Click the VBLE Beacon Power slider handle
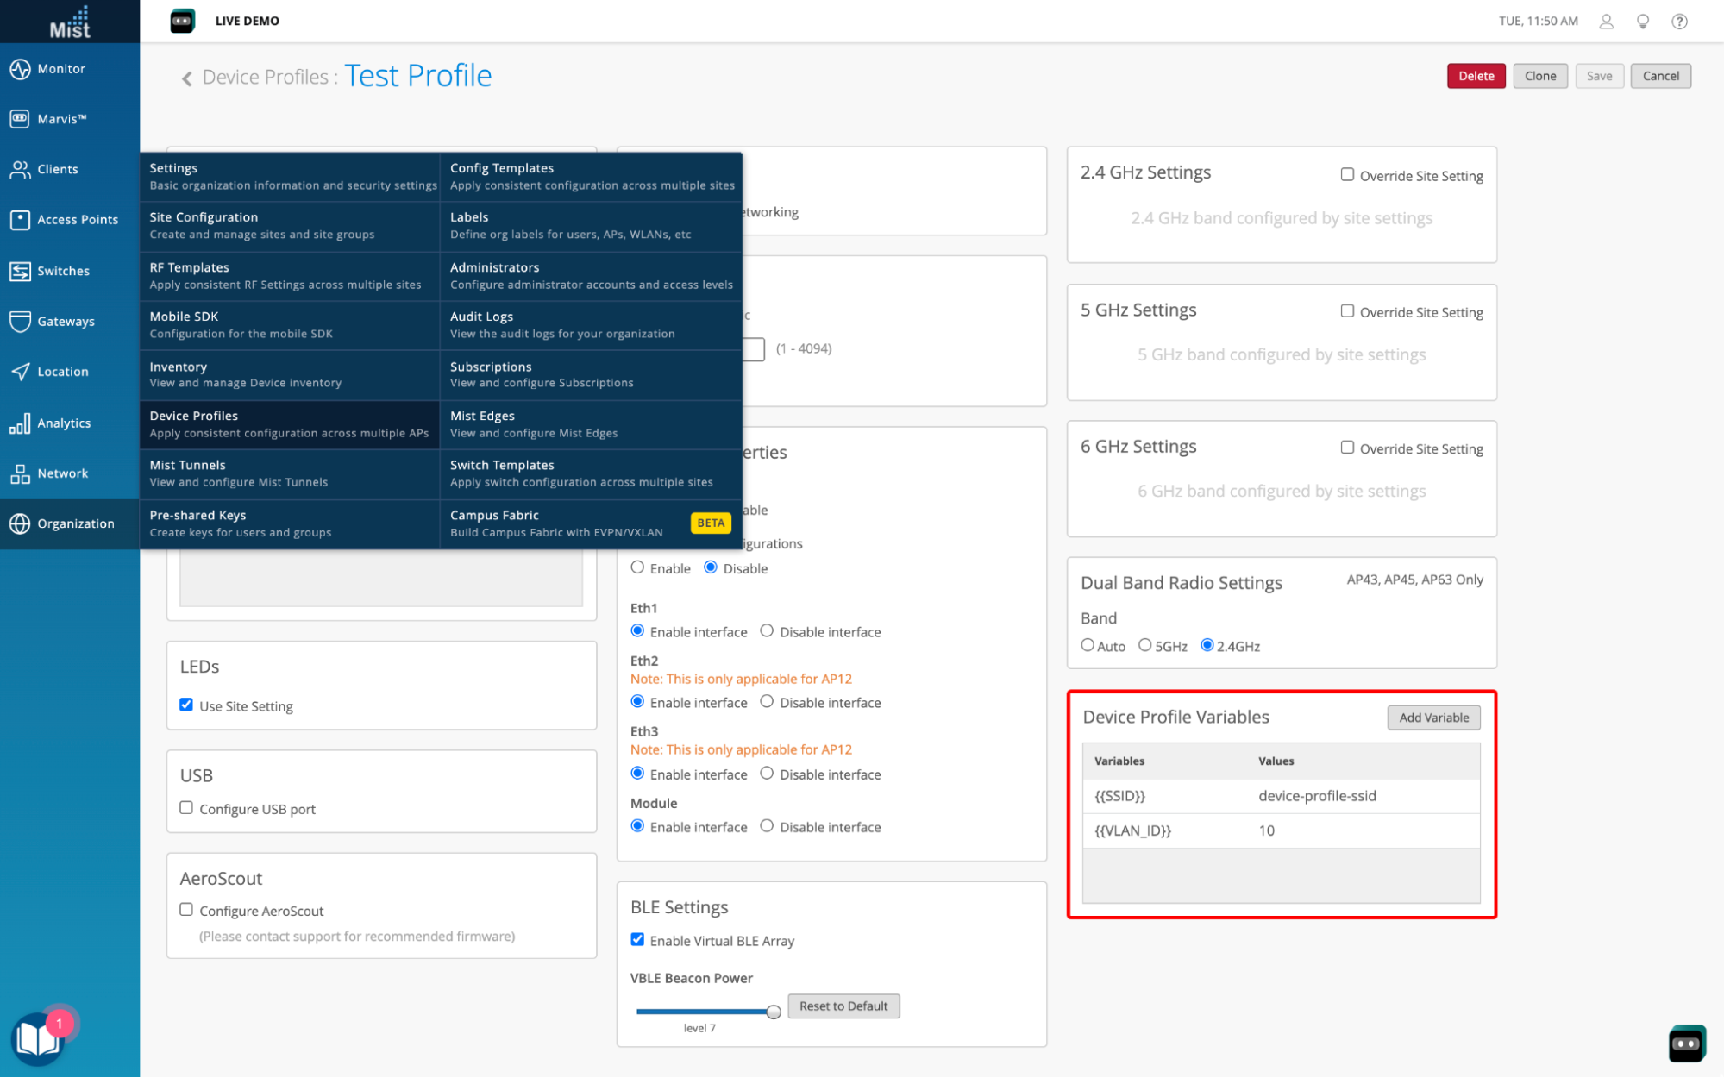The height and width of the screenshot is (1078, 1724). (774, 1012)
